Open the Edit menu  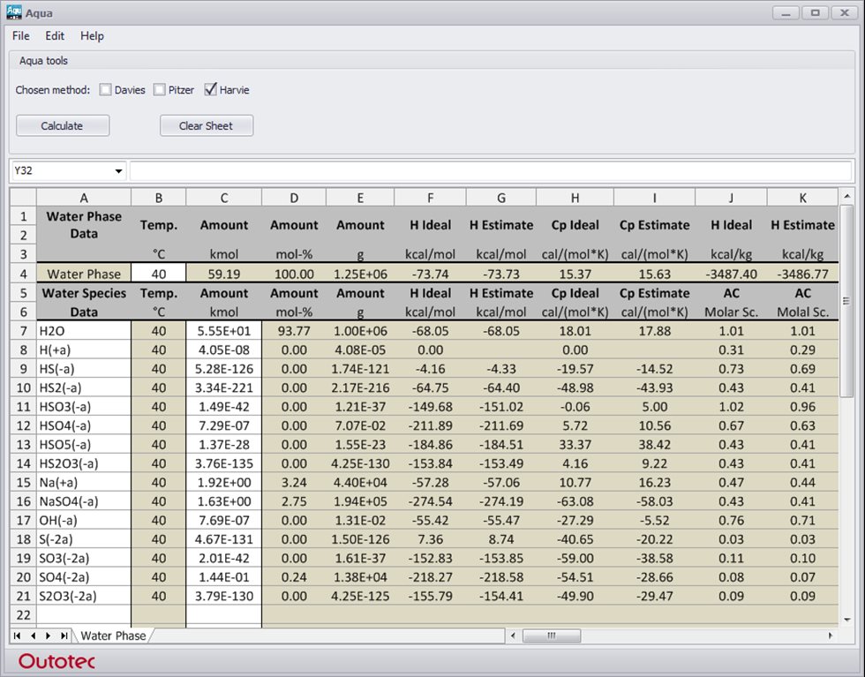point(55,36)
